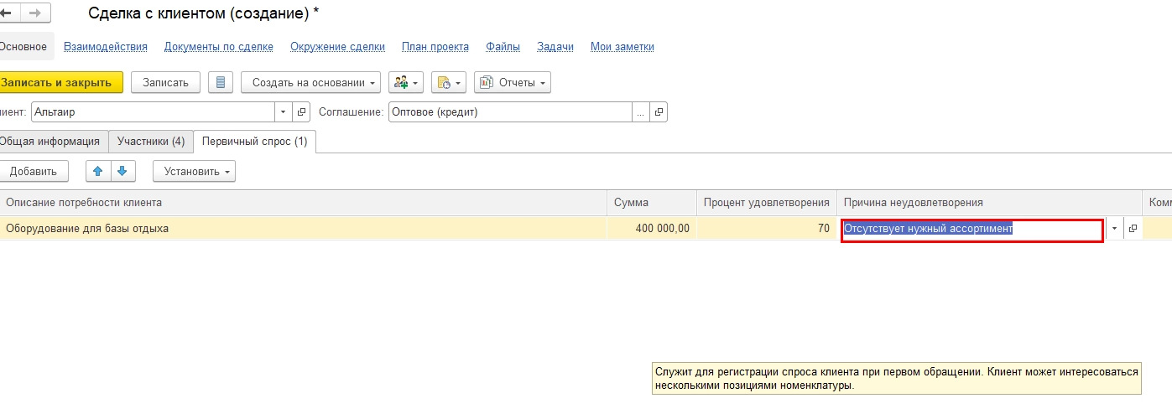Open the add participants icon dropdown

tap(406, 82)
